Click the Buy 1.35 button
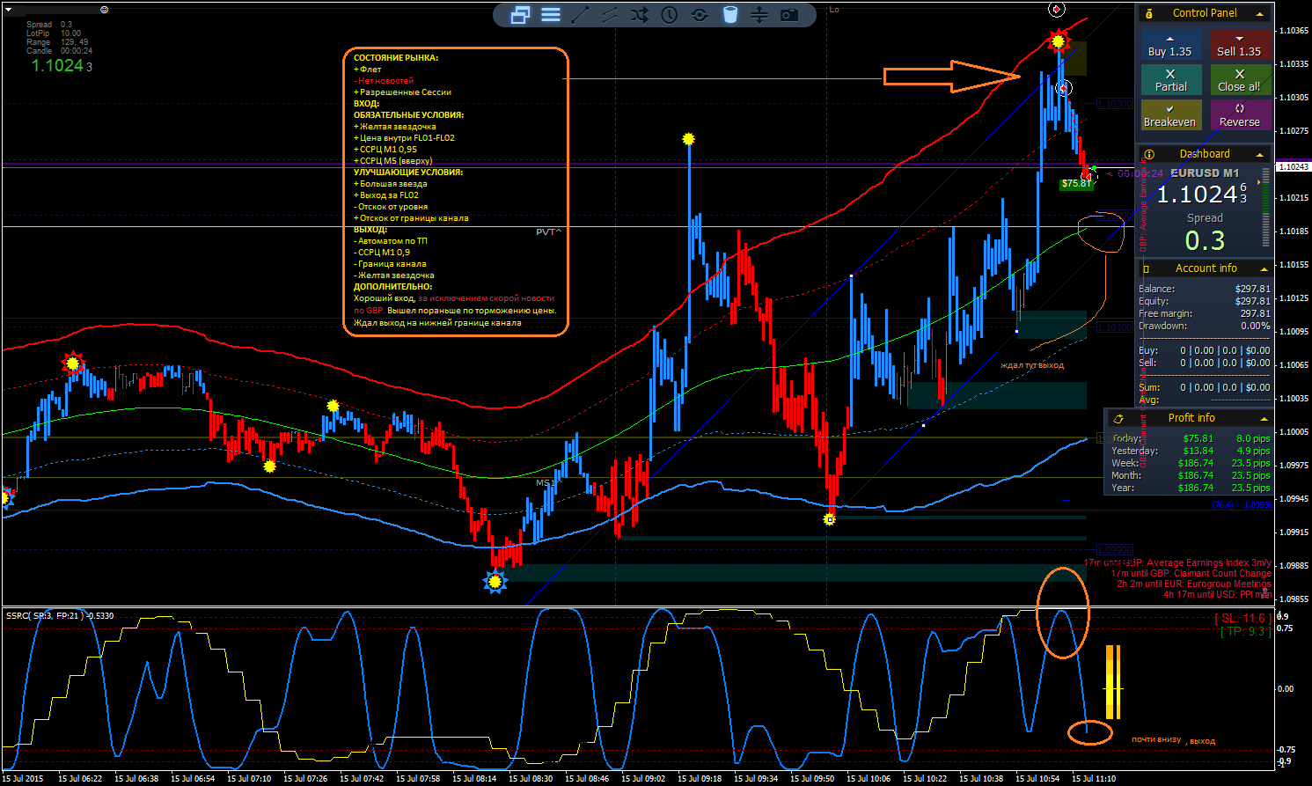Screen dimensions: 1312x786 click(x=1170, y=46)
